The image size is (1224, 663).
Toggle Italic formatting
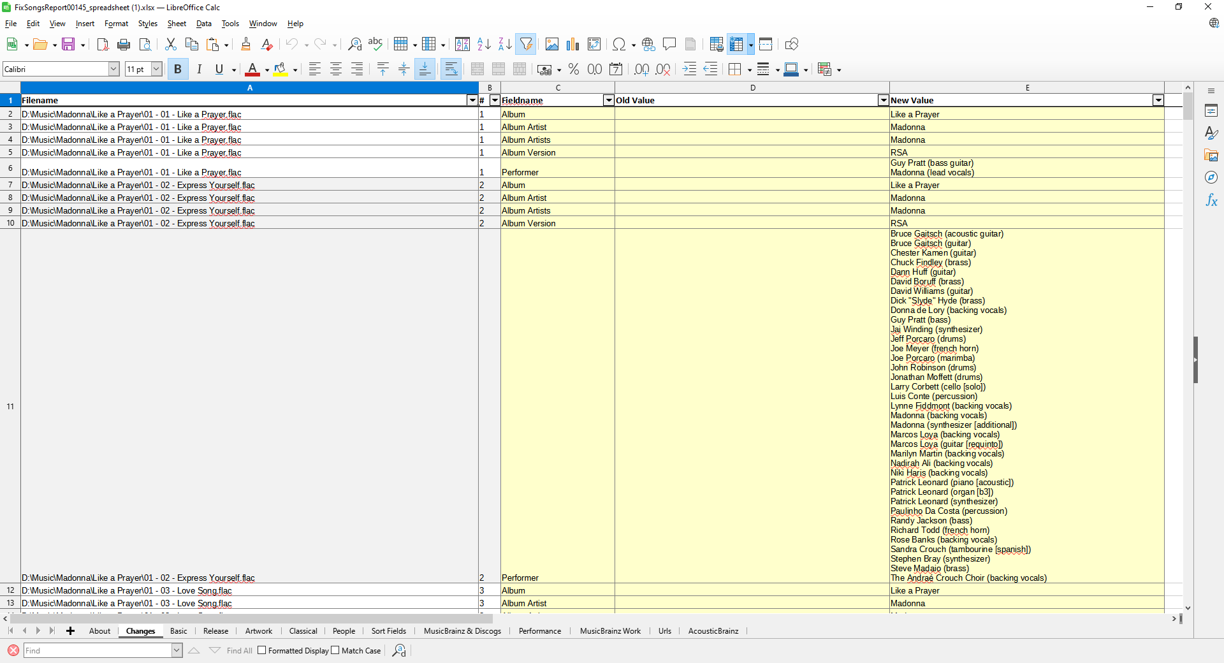(x=199, y=69)
